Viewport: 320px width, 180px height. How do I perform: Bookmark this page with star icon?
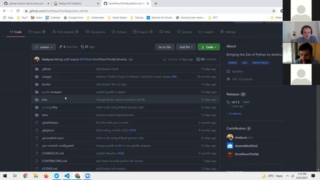[273, 11]
